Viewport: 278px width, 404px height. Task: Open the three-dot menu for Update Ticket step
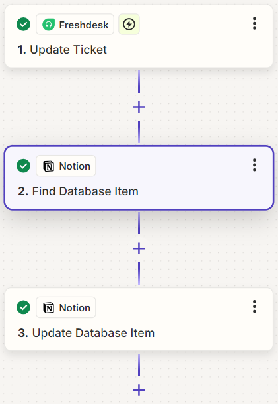pyautogui.click(x=254, y=23)
